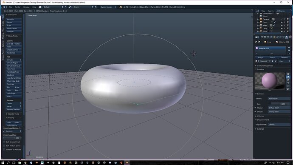Toggle Camera selectability arrow icon

tap(285, 19)
